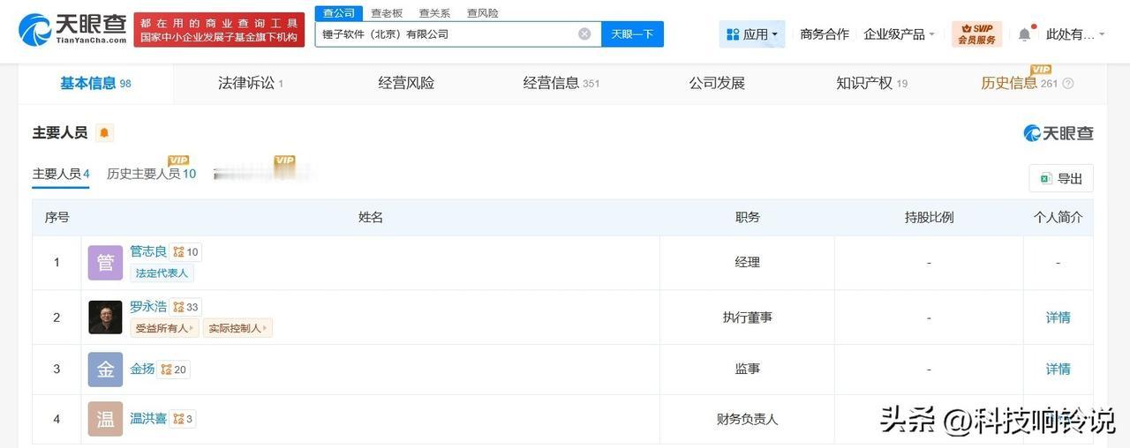
Task: Open 罗永浩's profile link
Action: point(148,306)
